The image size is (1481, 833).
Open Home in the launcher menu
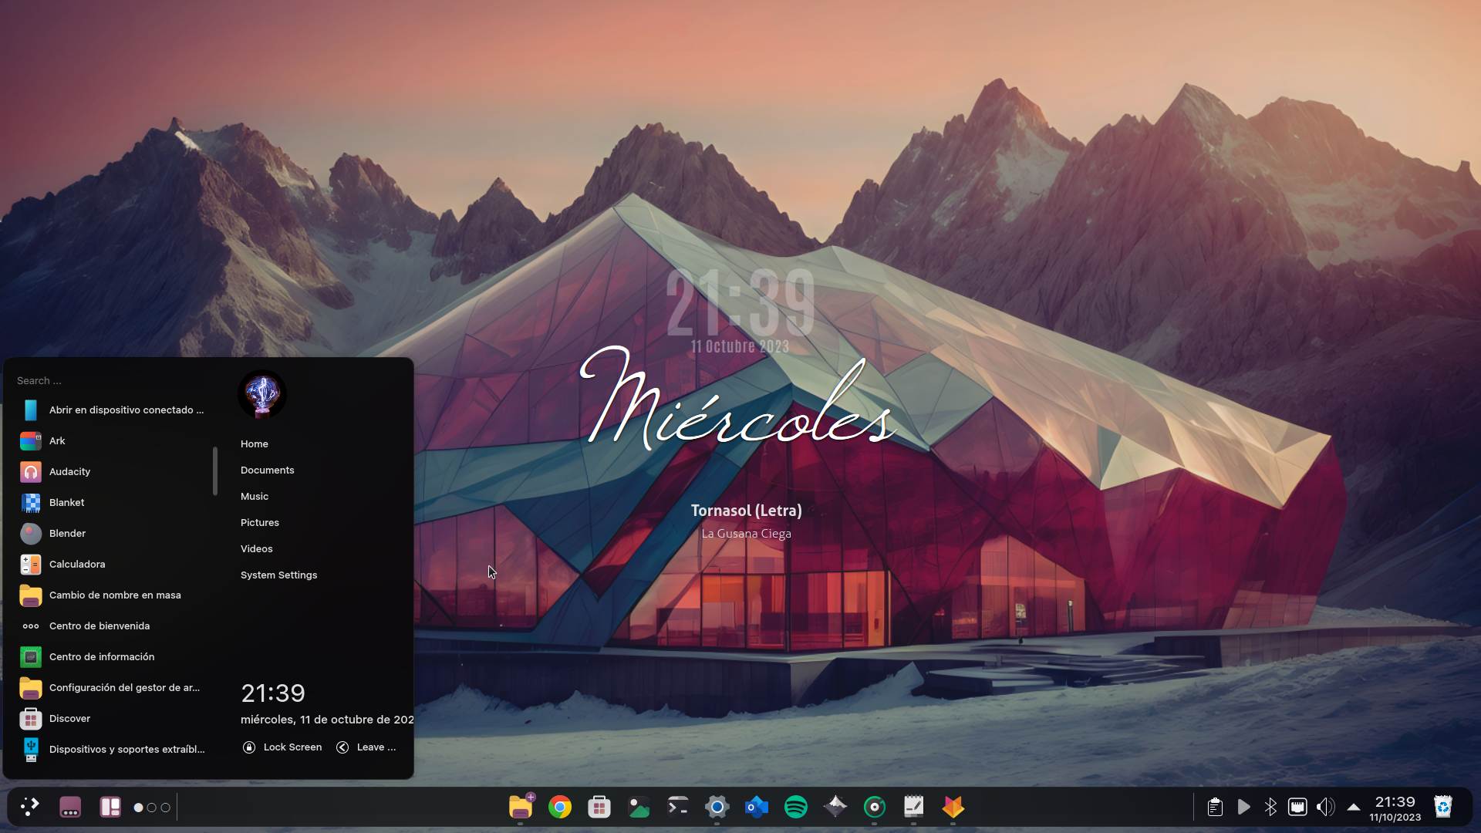click(255, 444)
